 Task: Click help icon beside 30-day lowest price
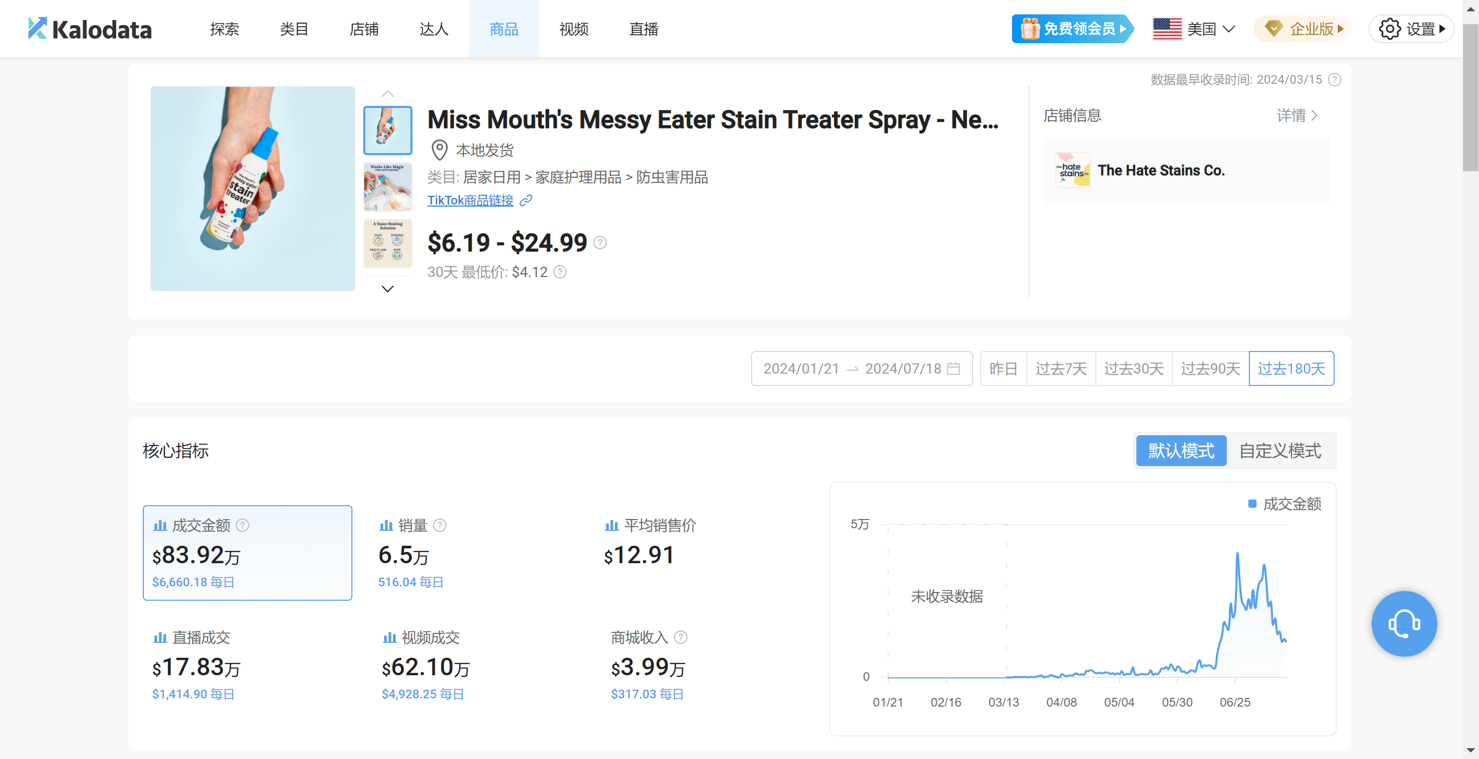click(x=560, y=272)
